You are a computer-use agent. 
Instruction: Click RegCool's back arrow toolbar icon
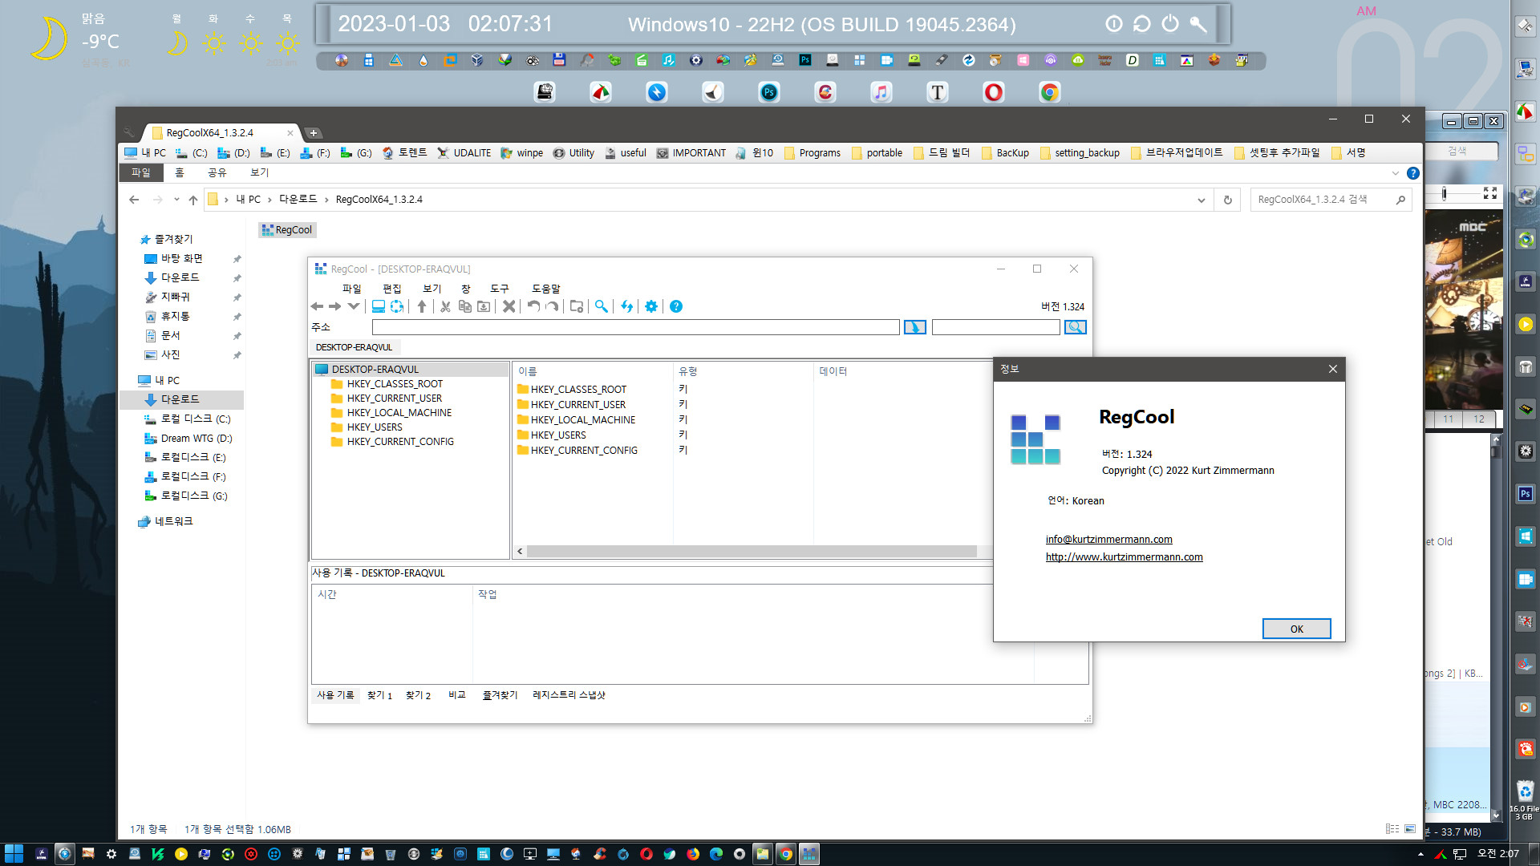(x=317, y=306)
